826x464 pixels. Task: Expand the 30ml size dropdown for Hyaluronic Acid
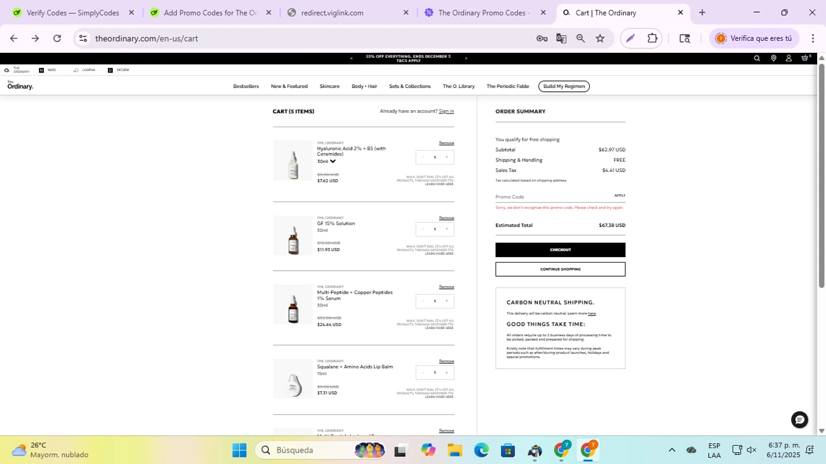(333, 161)
